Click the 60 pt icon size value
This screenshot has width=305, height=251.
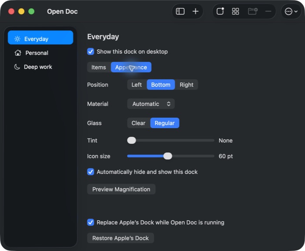click(226, 156)
